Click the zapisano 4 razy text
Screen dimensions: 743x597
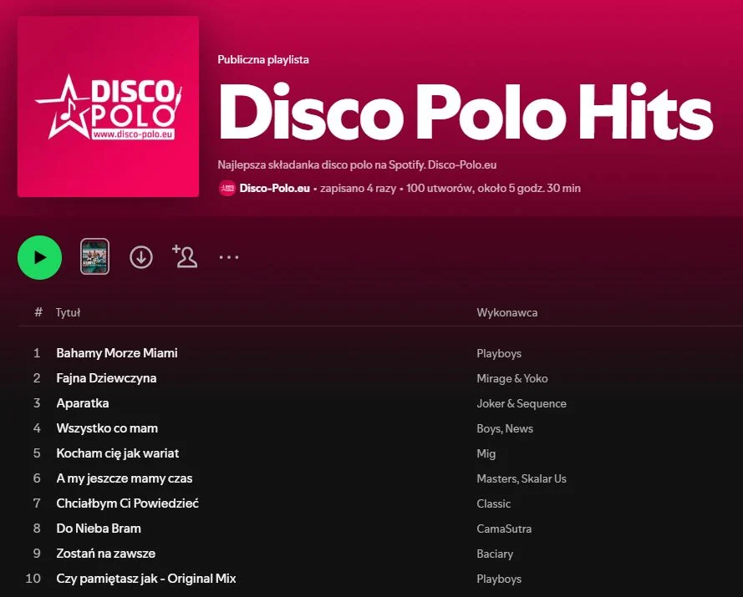[x=358, y=189]
